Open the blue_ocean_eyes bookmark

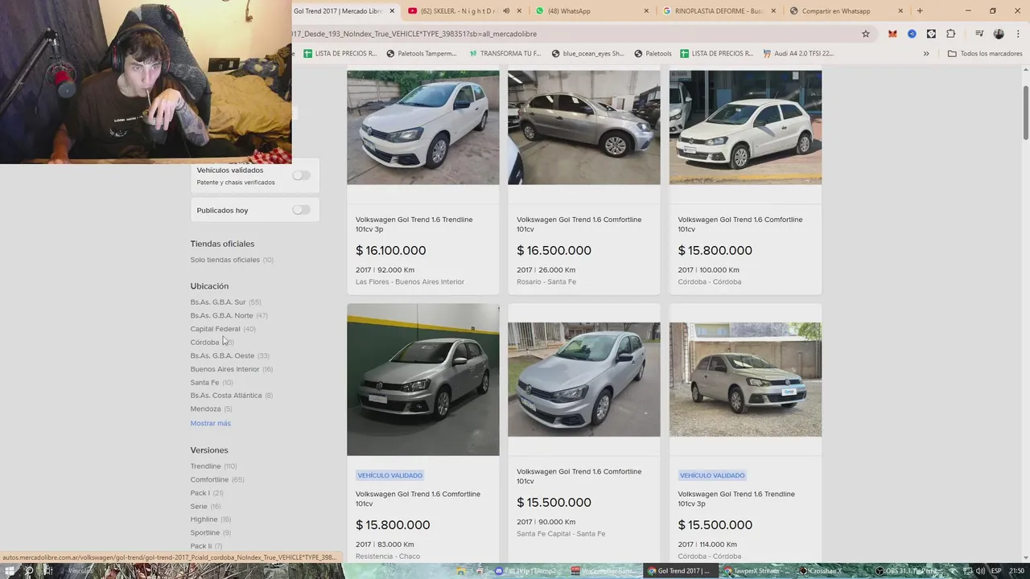click(587, 54)
